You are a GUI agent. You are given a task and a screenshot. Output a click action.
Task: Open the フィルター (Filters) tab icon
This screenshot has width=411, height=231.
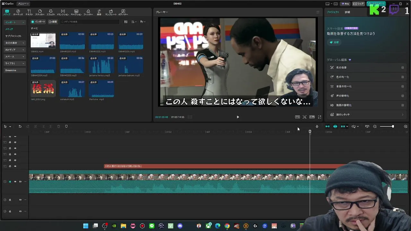point(88,13)
